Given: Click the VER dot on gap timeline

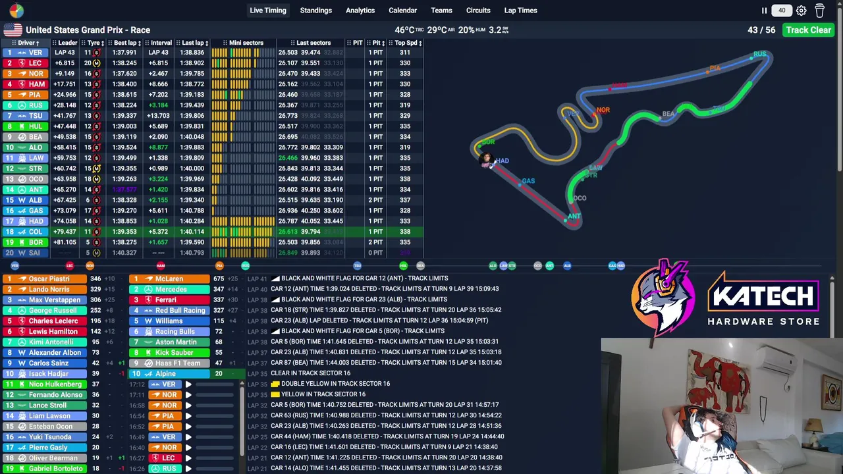Looking at the screenshot, I should (x=14, y=266).
